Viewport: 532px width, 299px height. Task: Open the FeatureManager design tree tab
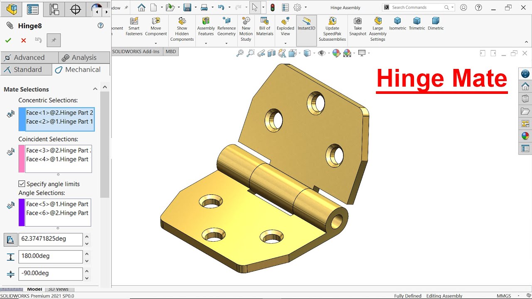coord(12,9)
